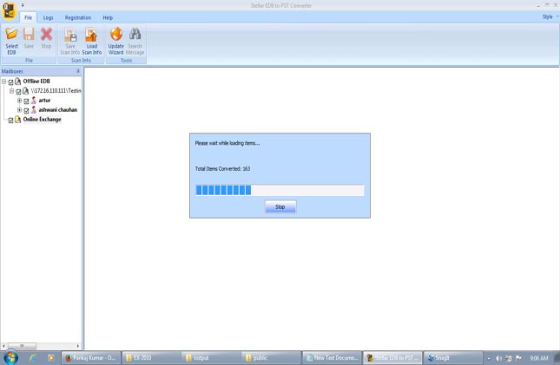Screen dimensions: 560x365
Task: Open the media player taskbar icon
Action: tap(51, 358)
